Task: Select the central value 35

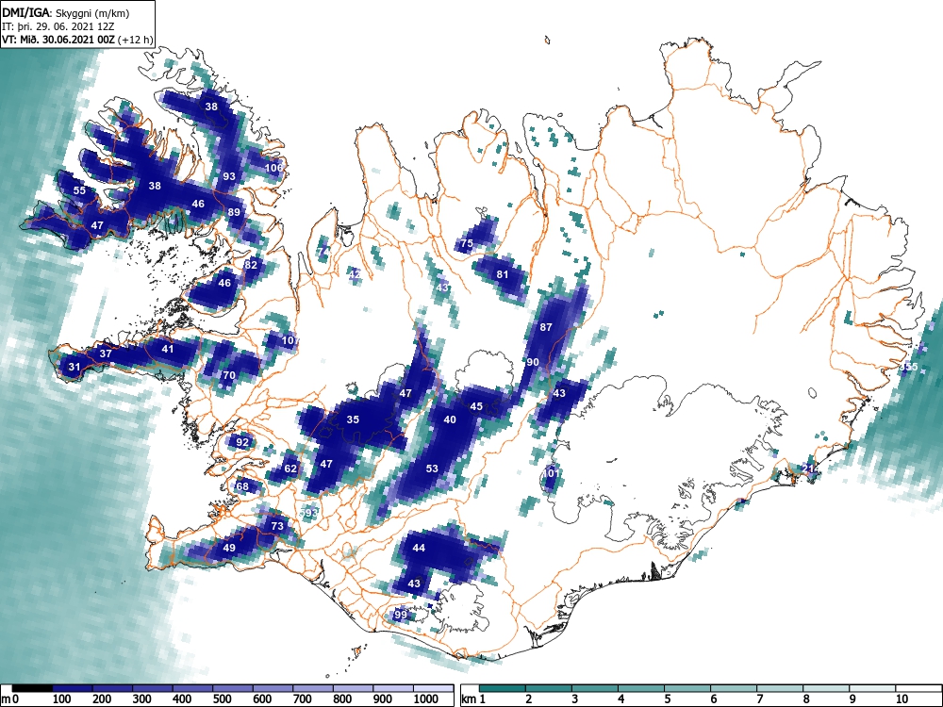Action: 353,419
